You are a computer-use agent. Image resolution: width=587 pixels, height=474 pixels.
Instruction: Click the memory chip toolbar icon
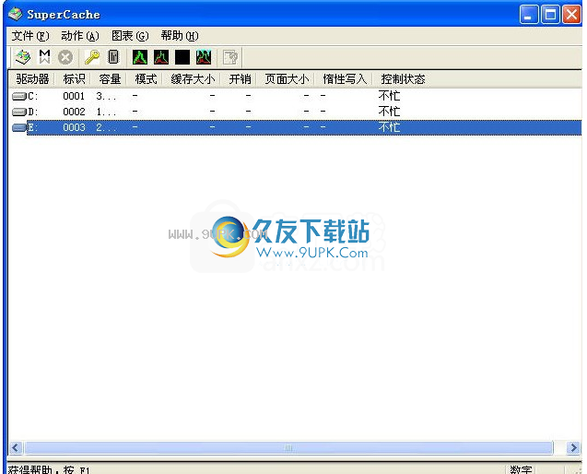pyautogui.click(x=113, y=57)
